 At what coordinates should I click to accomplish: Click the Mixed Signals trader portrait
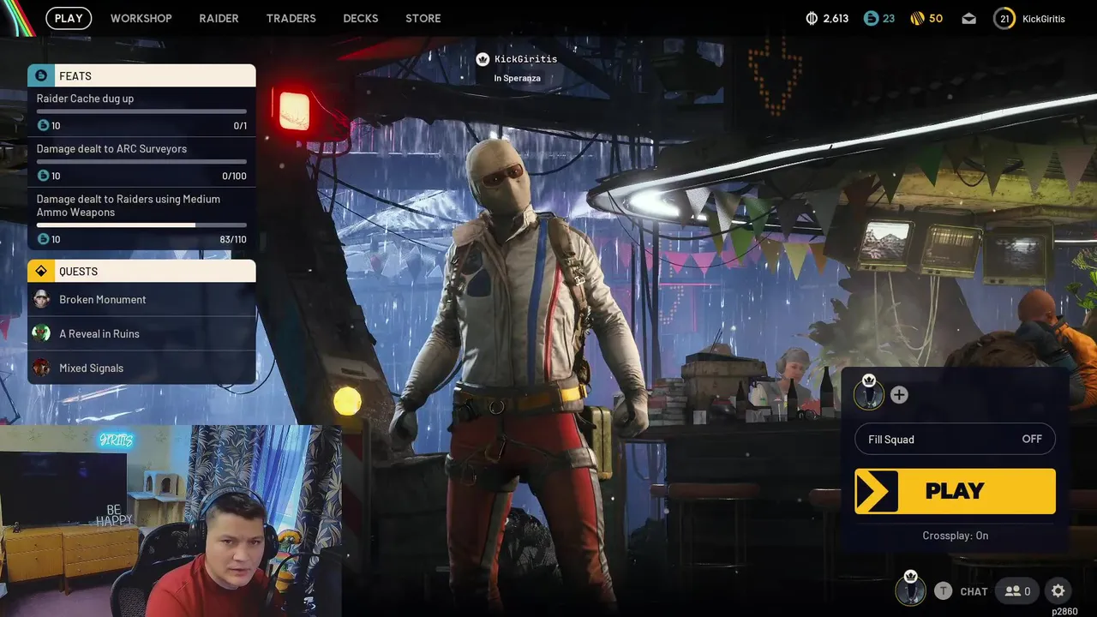pos(41,368)
